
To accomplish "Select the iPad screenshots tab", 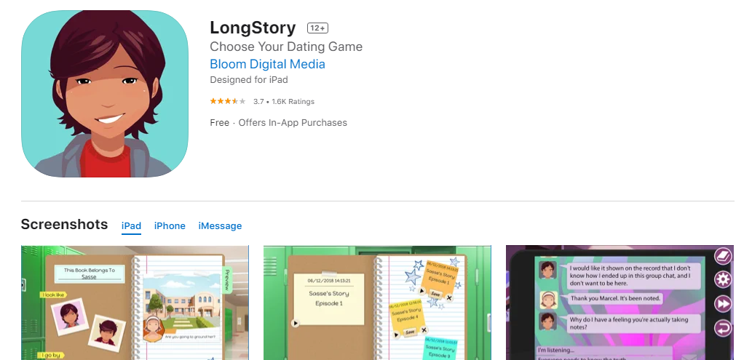I will tap(132, 225).
